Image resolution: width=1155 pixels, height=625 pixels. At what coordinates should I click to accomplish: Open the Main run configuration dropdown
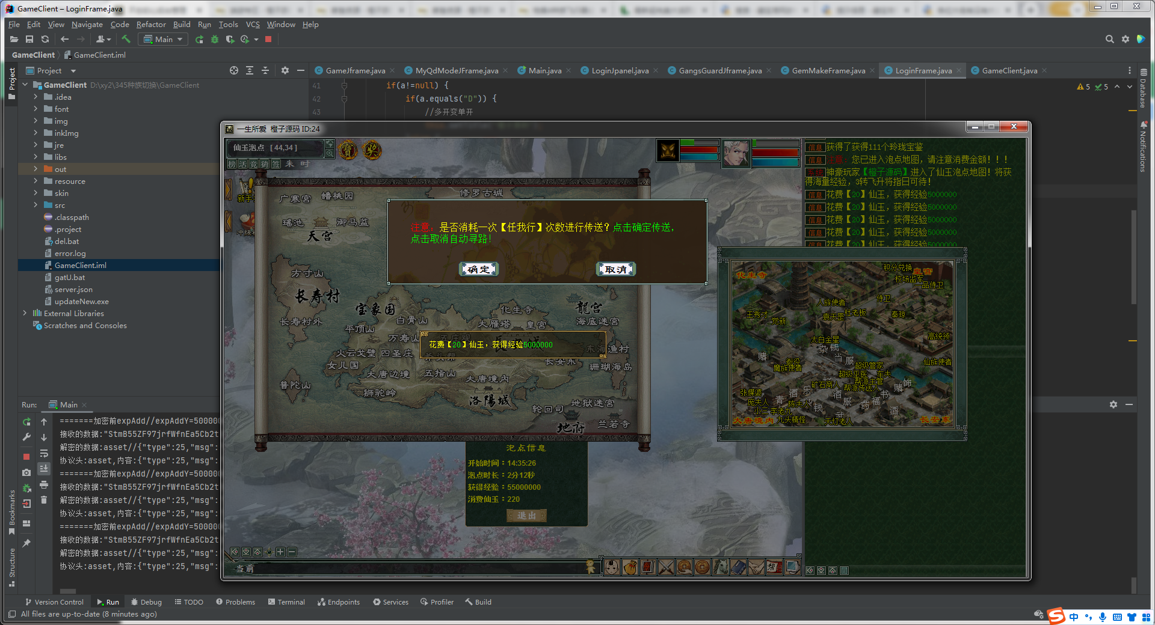163,39
